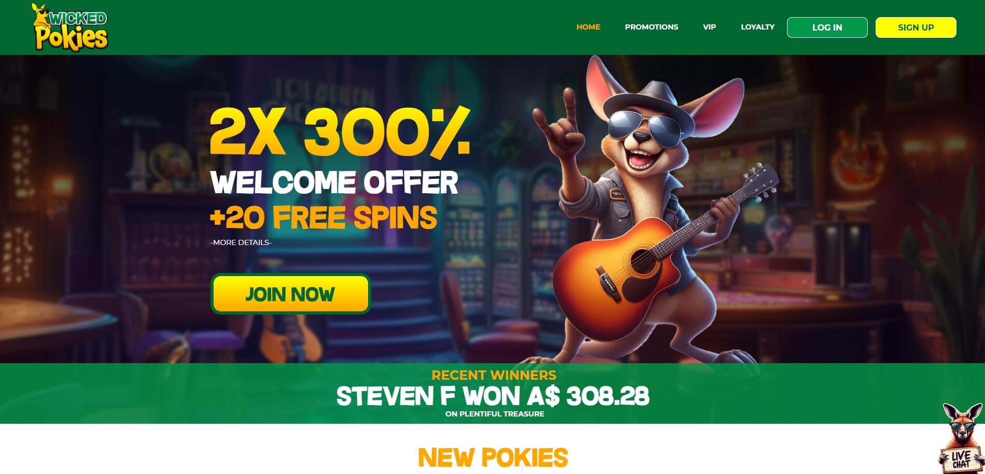Click the yellow Sign Up button
Screen dimensions: 985x474
click(x=916, y=27)
